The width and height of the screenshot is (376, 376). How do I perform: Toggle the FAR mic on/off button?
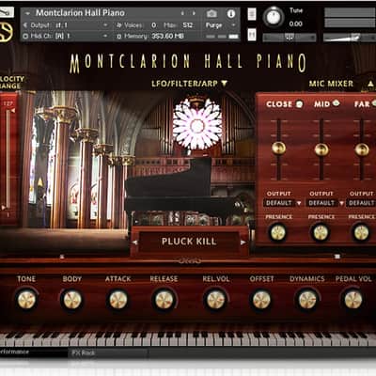[374, 103]
